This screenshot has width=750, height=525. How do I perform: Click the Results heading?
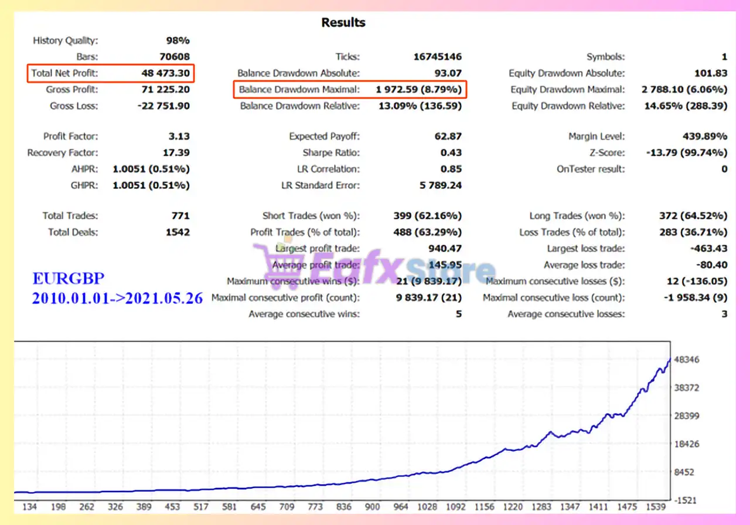pos(343,23)
